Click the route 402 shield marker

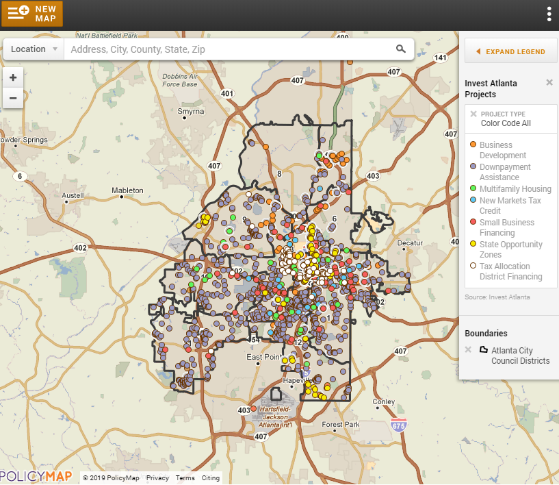80,248
